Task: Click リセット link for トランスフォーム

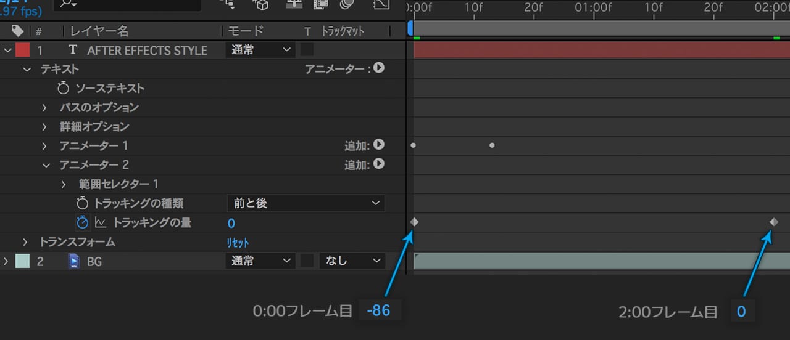Action: [238, 243]
